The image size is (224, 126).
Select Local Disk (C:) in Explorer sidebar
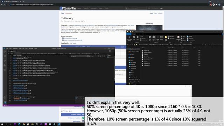coord(133,77)
